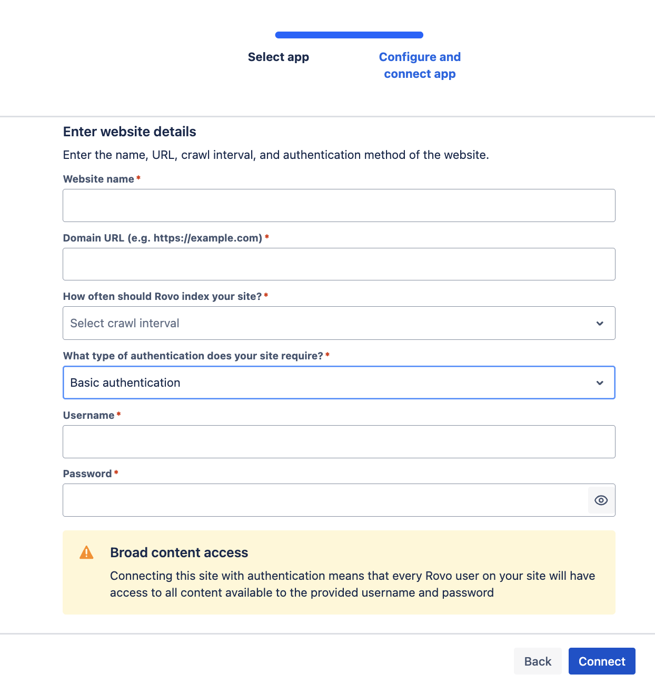Screen dimensions: 655x684
Task: Click the authentication type chevron arrow
Action: 600,383
